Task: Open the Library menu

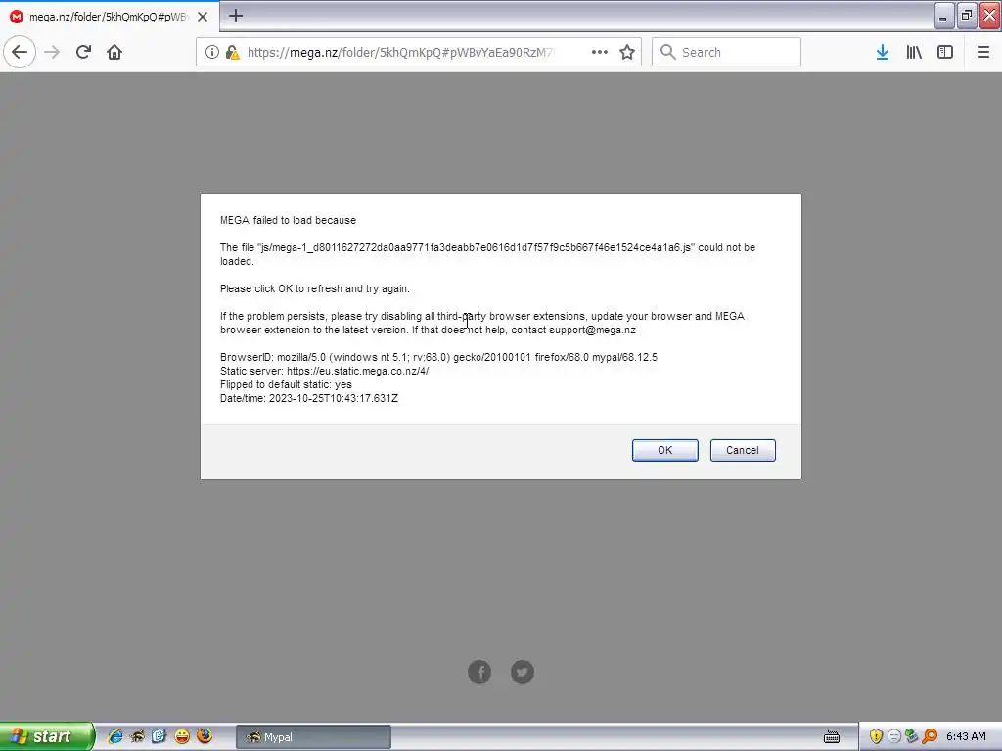Action: pos(914,52)
